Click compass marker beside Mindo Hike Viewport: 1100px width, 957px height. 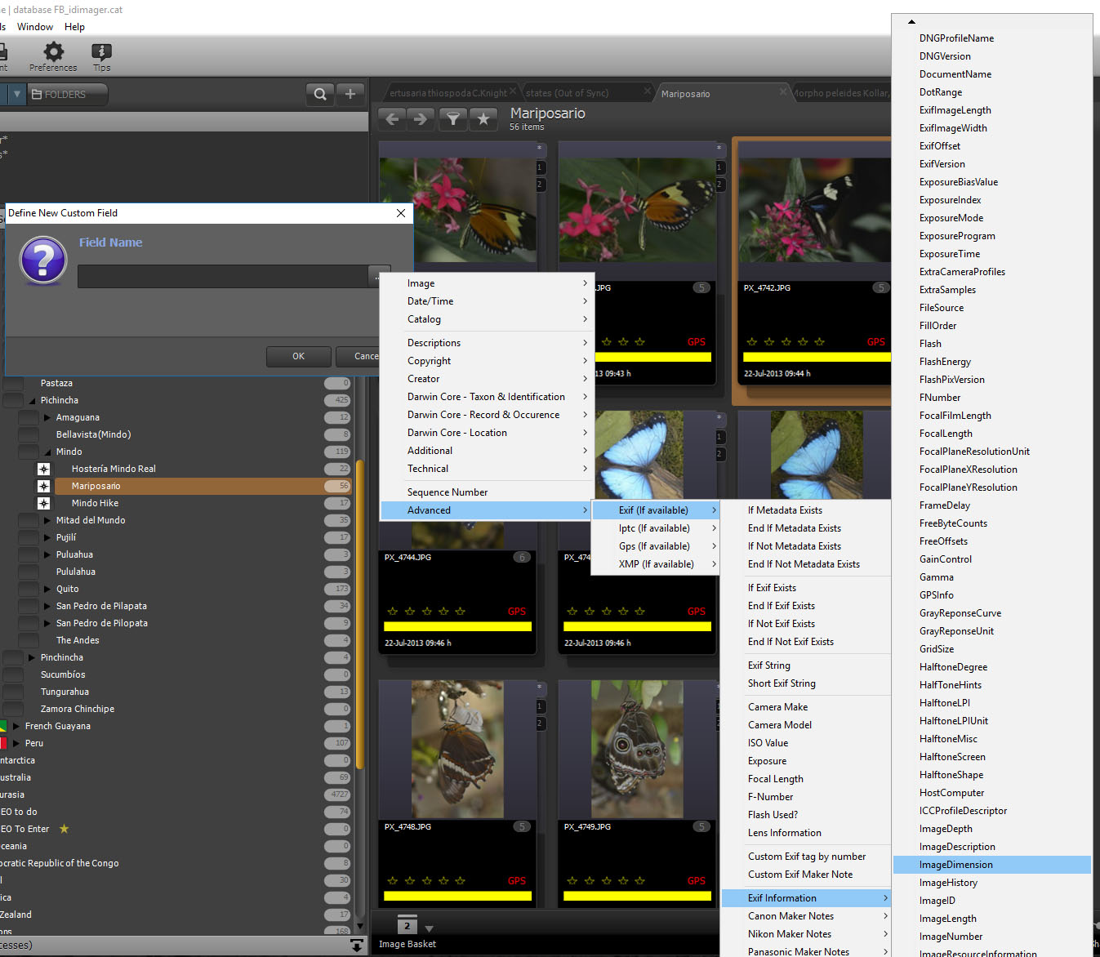tap(43, 503)
